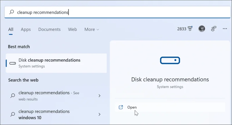Click the large disk icon in preview pane
Image resolution: width=232 pixels, height=125 pixels.
170,60
